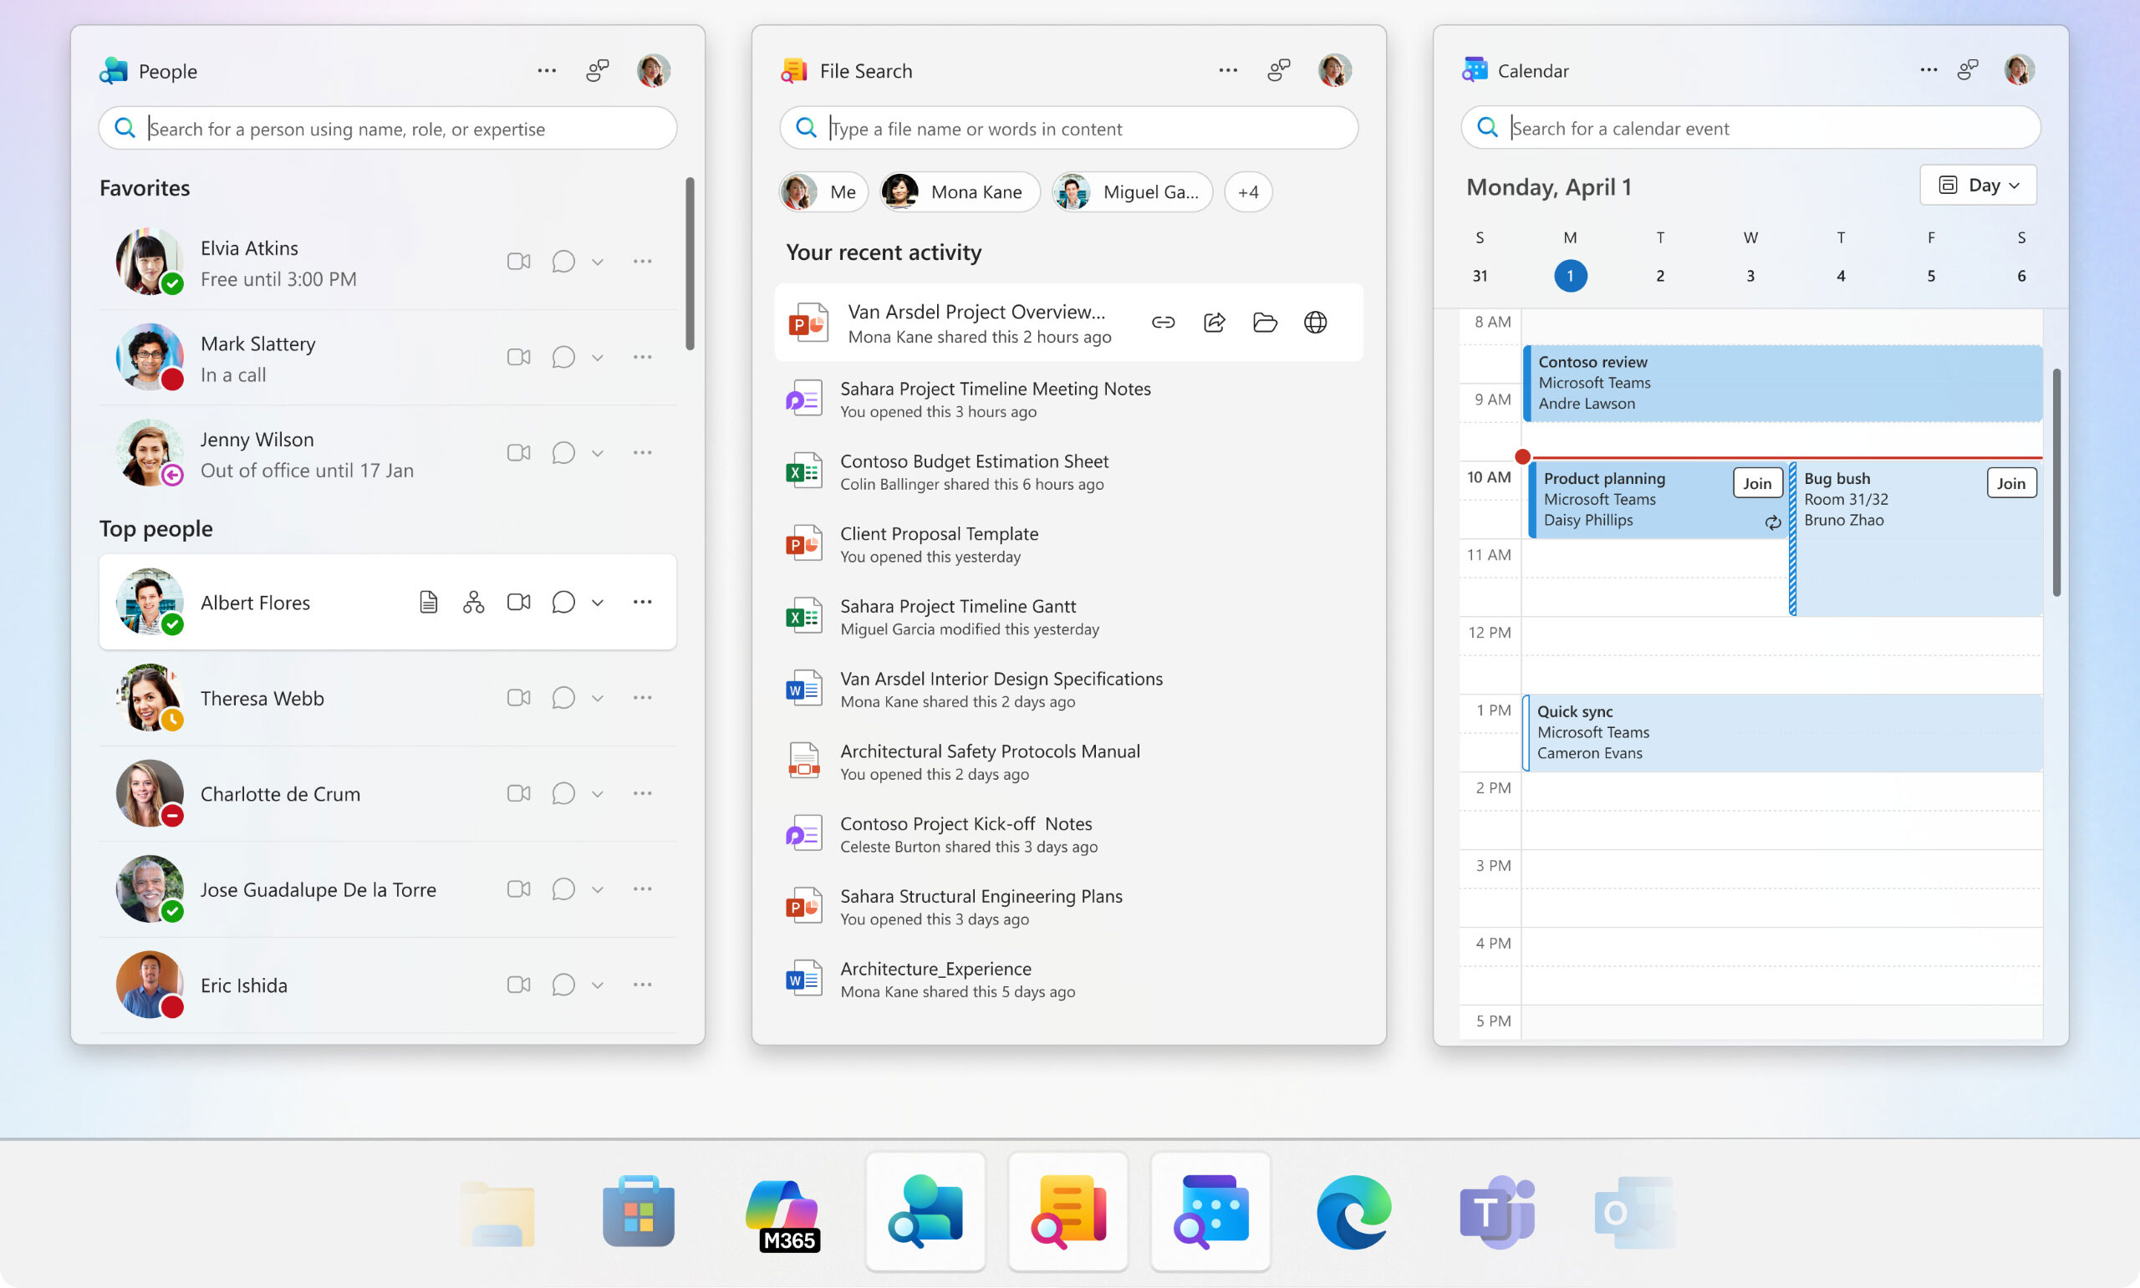Viewport: 2140px width, 1288px height.
Task: Open Van Arsdel Project Overview in the browser
Action: click(1316, 322)
